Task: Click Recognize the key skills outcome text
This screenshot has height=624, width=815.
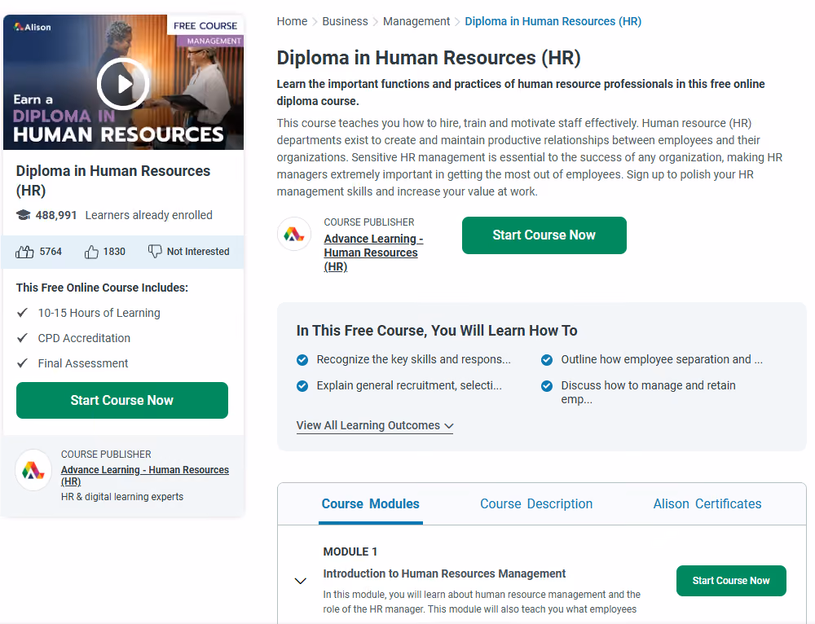Action: click(x=414, y=359)
